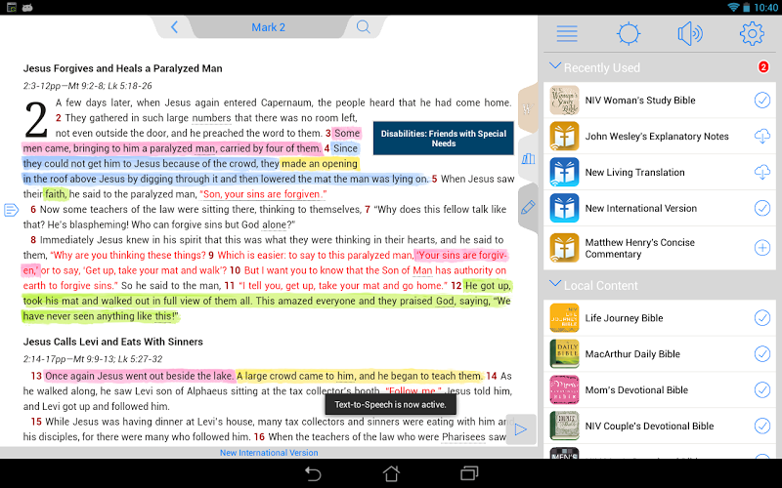Tap Android back navigation button
782x488 pixels.
pos(313,473)
